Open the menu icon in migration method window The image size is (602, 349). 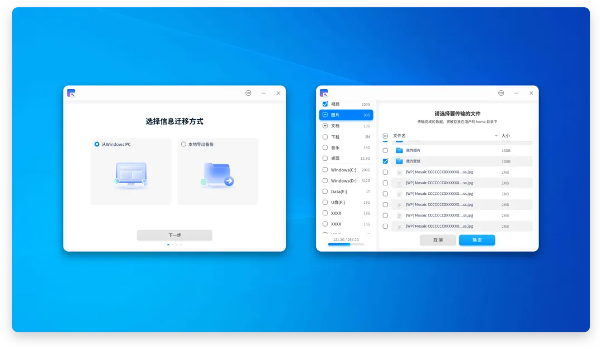click(x=249, y=93)
